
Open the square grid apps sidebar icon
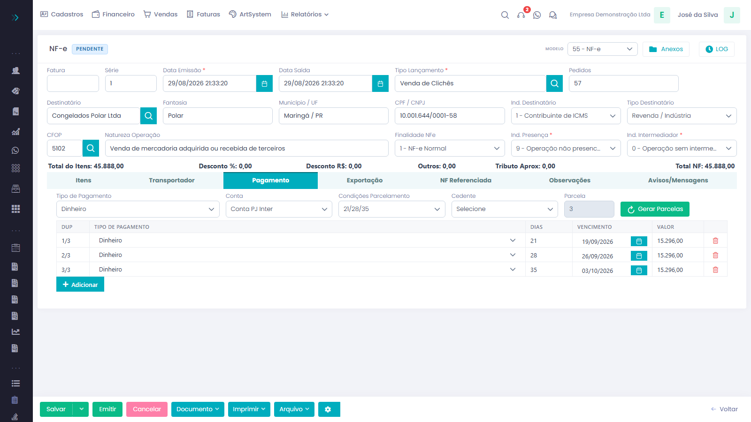15,209
